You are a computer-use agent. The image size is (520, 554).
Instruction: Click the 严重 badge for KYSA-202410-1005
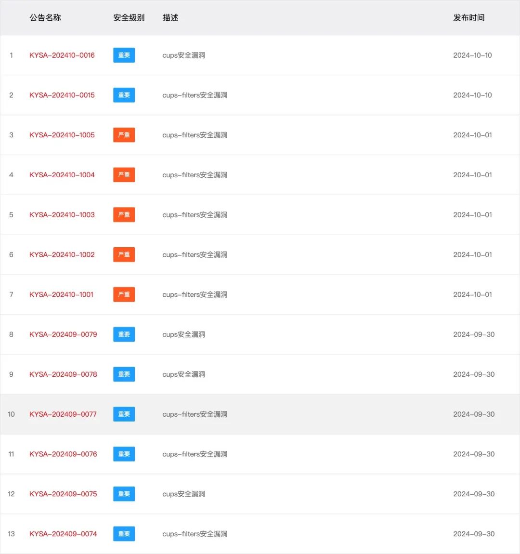point(124,135)
